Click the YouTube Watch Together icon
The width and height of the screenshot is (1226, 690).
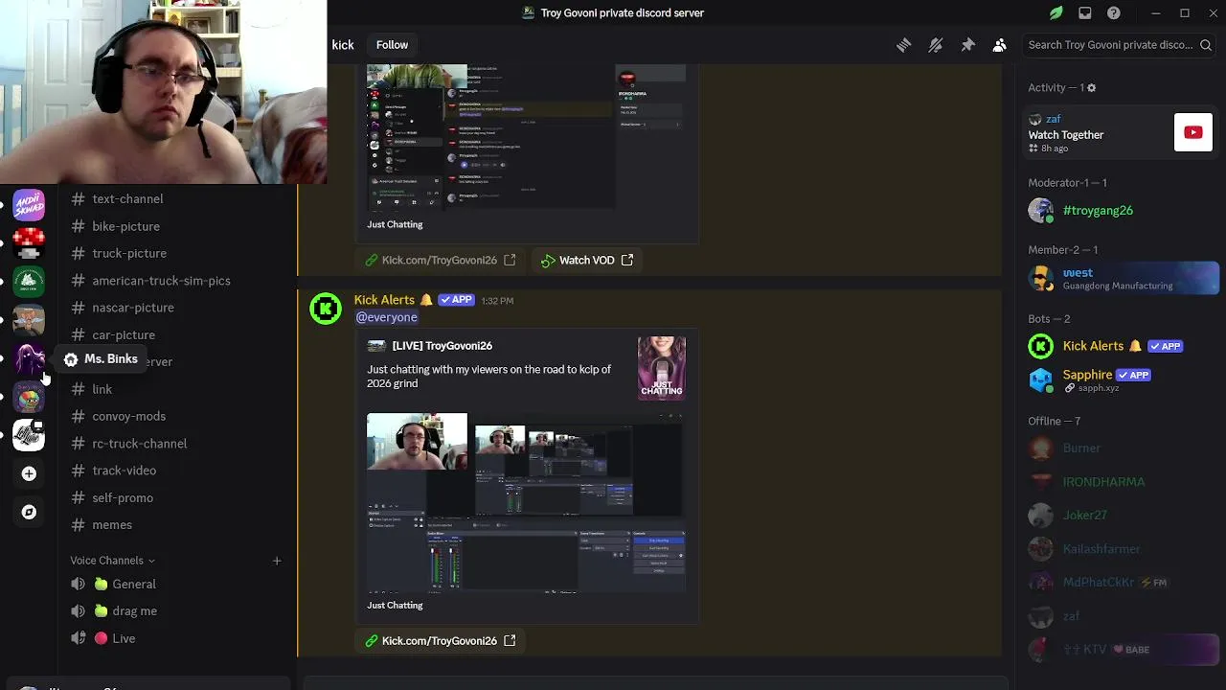[1193, 132]
